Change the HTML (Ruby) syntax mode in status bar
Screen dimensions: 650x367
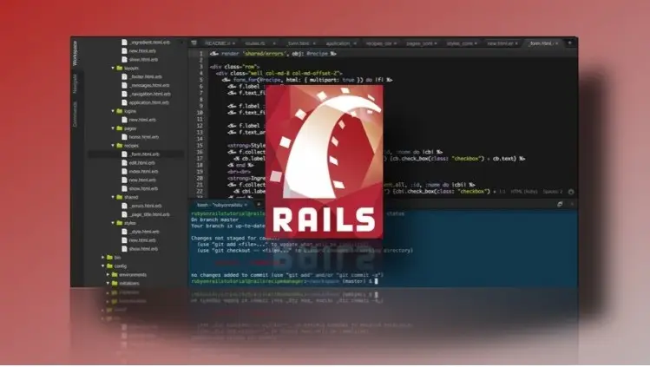[x=524, y=192]
